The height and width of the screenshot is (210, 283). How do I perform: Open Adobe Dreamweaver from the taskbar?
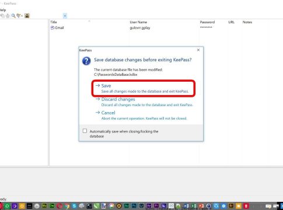coord(52,205)
